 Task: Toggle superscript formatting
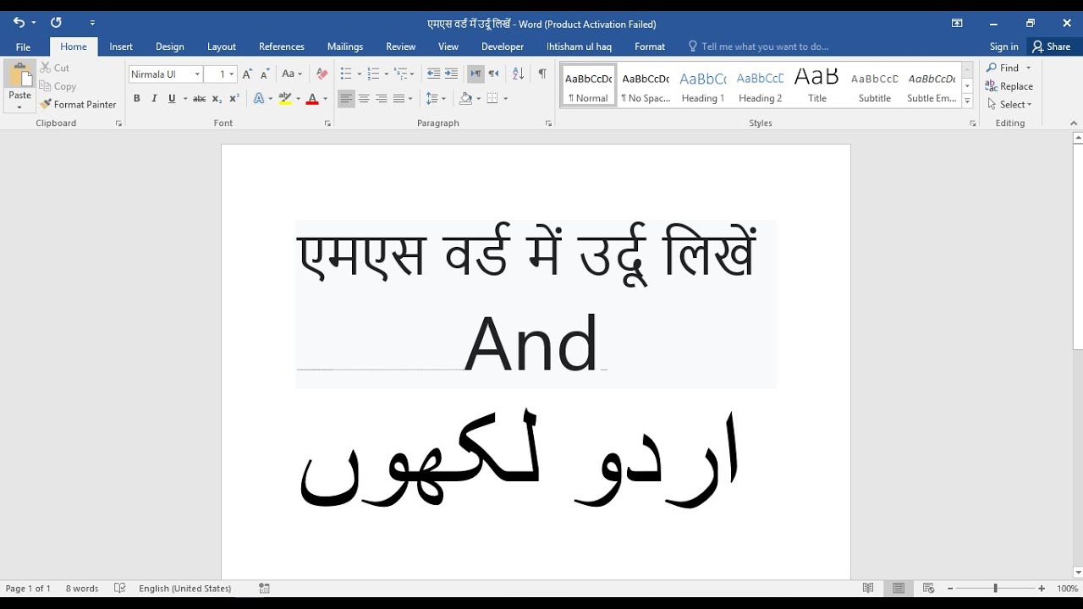click(235, 99)
